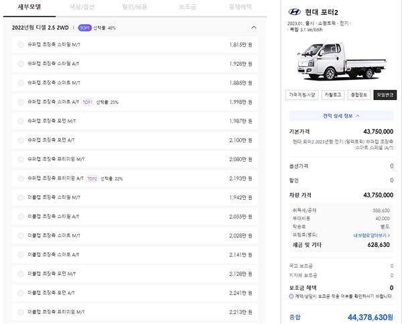Select 더블캡 초장축 스타일 M/T radio button

(21, 197)
